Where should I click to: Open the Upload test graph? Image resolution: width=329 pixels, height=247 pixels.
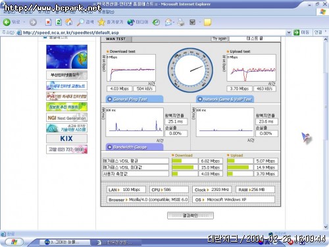[251, 68]
